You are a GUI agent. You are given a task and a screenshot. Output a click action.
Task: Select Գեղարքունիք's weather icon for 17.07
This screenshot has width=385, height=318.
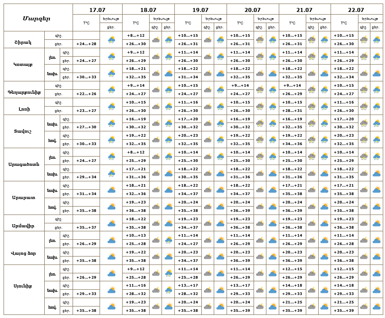click(111, 90)
